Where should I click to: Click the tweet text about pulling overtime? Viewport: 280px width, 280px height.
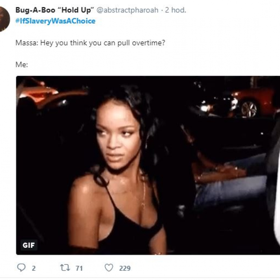(90, 43)
